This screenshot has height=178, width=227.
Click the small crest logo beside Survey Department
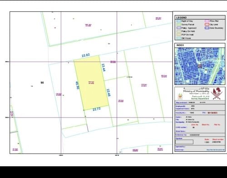pos(180,96)
